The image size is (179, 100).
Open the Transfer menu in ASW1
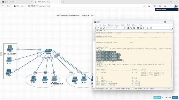(x=117, y=25)
